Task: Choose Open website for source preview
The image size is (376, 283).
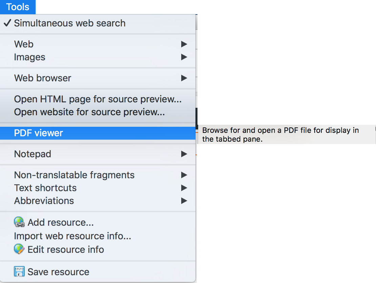Action: point(89,112)
